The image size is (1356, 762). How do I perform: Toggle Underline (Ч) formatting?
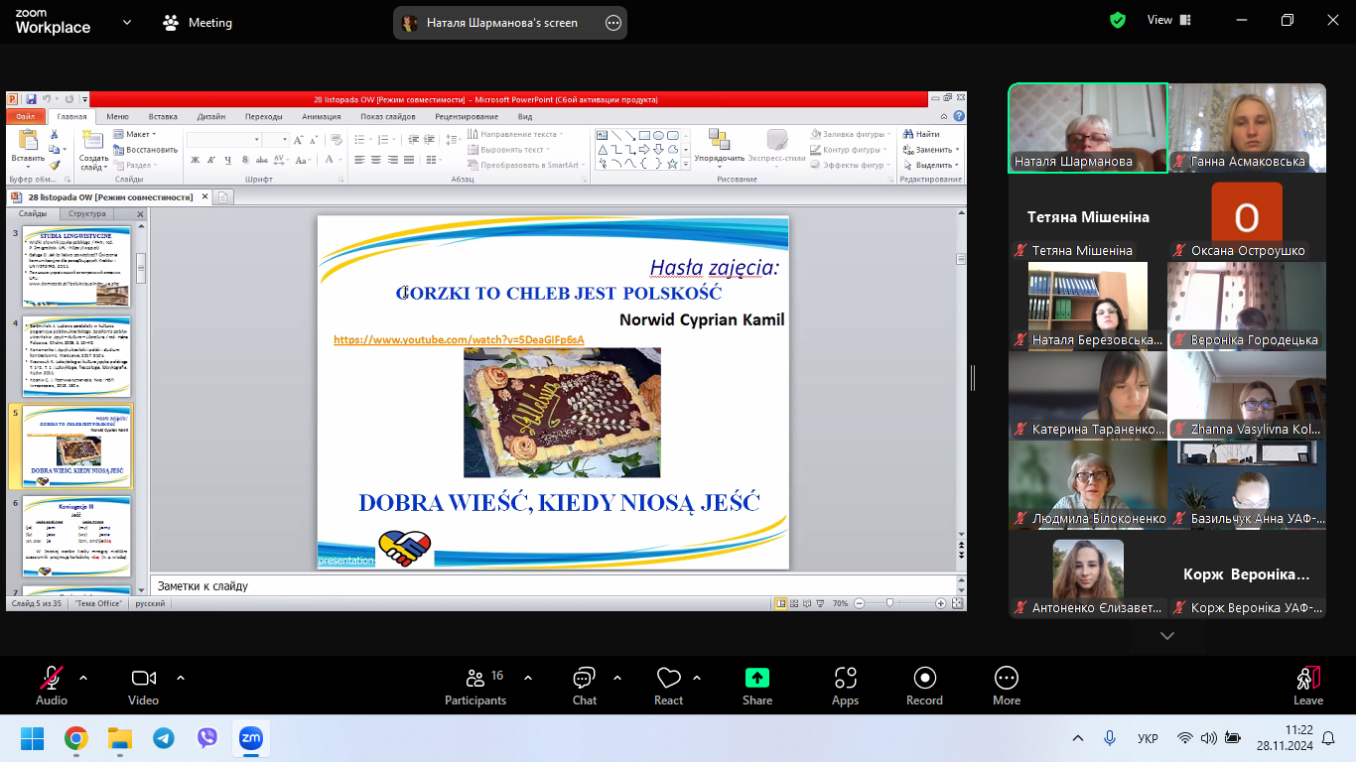click(x=227, y=160)
